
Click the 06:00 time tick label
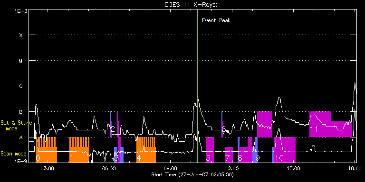click(109, 168)
